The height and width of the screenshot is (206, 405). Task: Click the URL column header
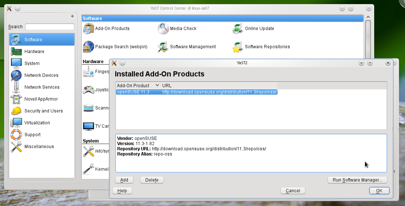click(219, 85)
